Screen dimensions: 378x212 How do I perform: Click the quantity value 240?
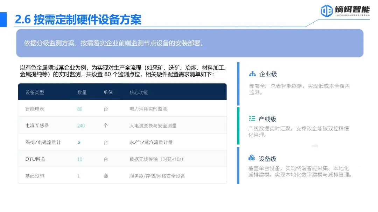tap(81, 126)
